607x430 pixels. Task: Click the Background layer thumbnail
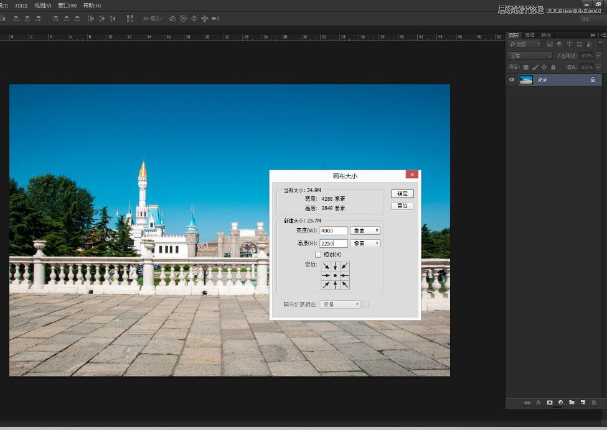tap(525, 80)
